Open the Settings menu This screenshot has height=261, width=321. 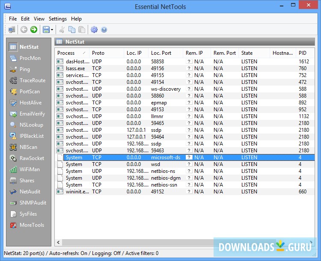click(58, 19)
